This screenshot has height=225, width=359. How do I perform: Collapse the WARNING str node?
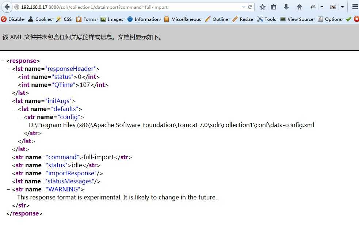click(9, 190)
